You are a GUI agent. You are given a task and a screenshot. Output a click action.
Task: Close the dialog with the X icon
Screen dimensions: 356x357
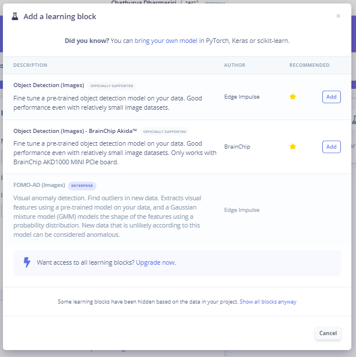click(x=338, y=16)
